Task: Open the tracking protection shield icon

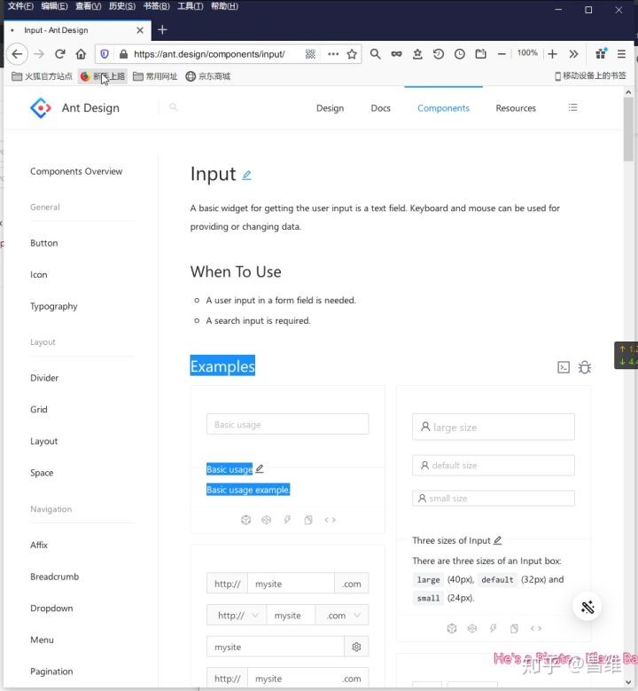Action: [x=105, y=54]
